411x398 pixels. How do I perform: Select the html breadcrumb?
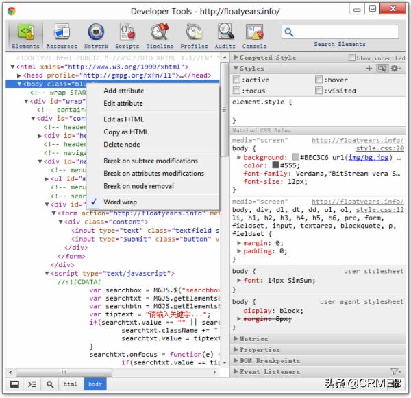tap(71, 384)
